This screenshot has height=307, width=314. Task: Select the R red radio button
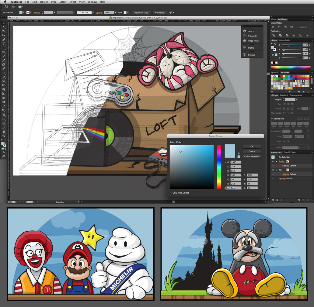pos(226,175)
